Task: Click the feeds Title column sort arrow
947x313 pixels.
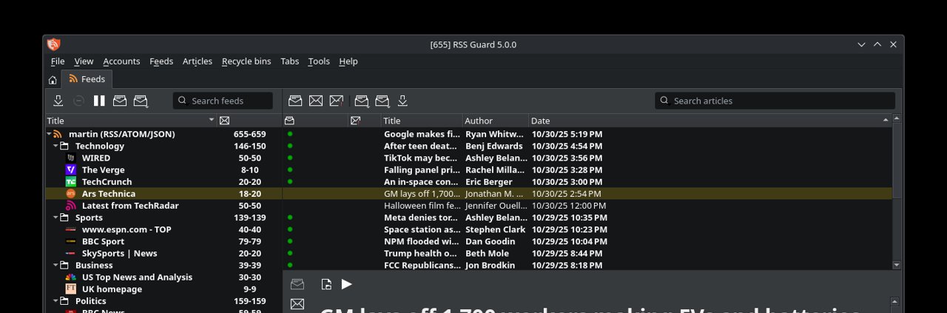Action: tap(212, 120)
